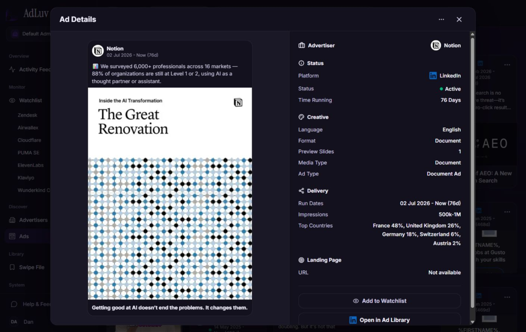Click the Notion advertiser name in ad preview
The image size is (526, 332).
115,48
